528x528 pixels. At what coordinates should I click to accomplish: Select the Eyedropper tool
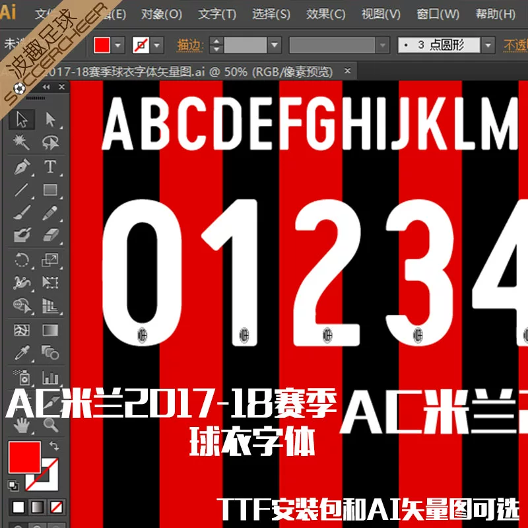[22, 353]
